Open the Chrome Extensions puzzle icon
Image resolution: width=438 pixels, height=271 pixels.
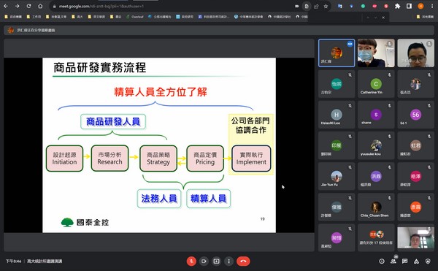point(398,6)
